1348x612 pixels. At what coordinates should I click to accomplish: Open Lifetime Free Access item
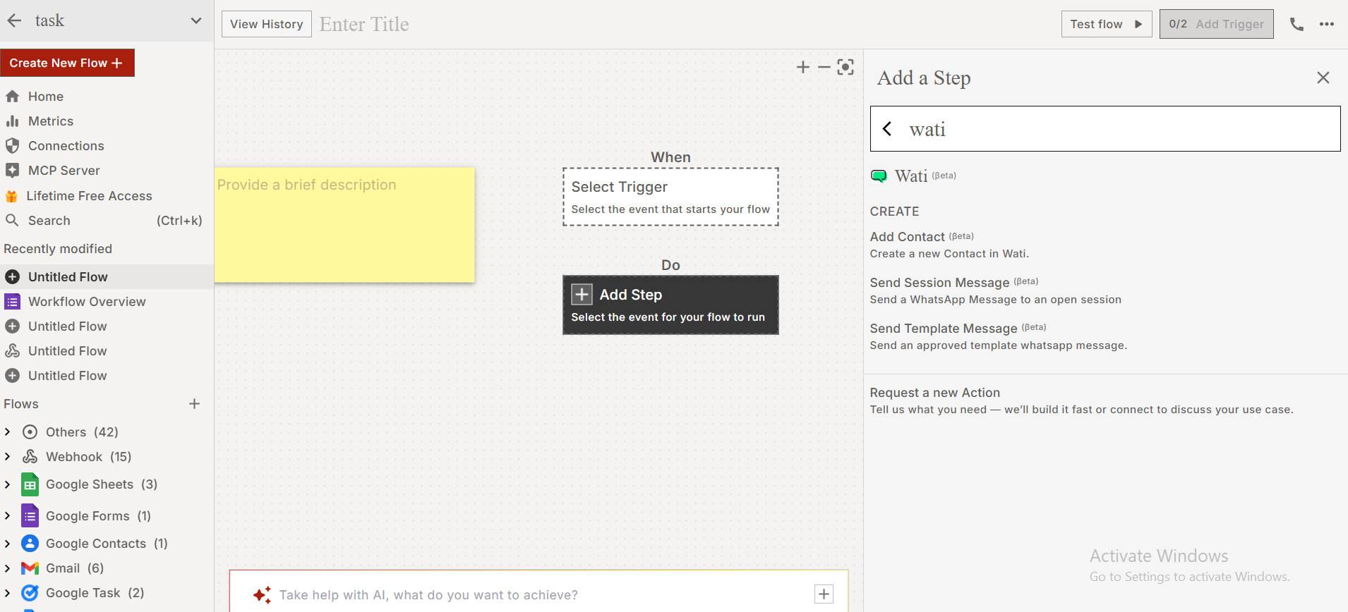tap(89, 196)
